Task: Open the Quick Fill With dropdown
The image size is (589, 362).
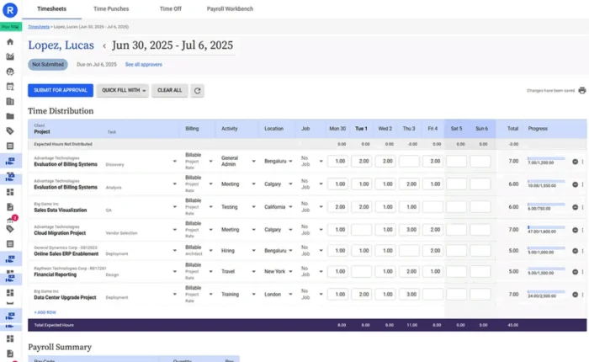Action: pyautogui.click(x=123, y=91)
